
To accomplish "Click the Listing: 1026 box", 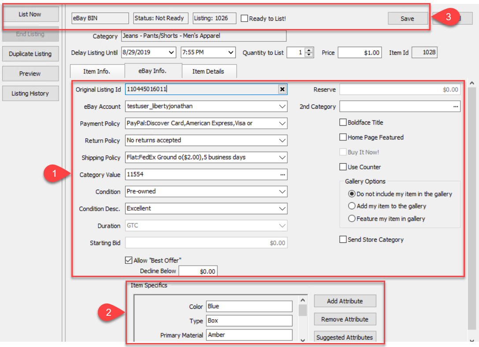I will (x=215, y=18).
